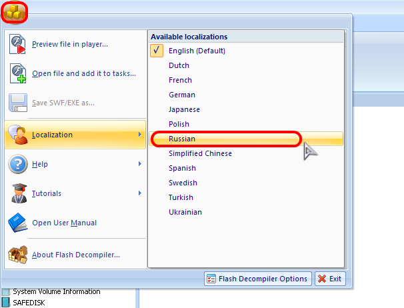Viewport: 404px width, 308px height.
Task: Click the Open User Manual book icon
Action: 18,223
